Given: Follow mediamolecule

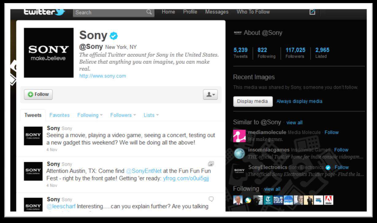Looking at the screenshot, I should point(332,132).
